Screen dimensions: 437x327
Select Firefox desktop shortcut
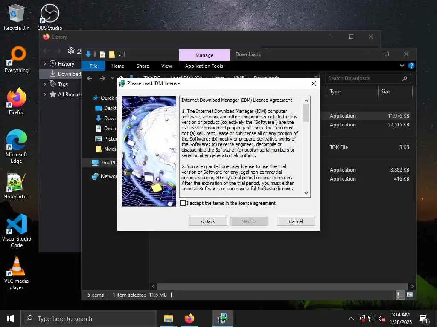click(17, 101)
